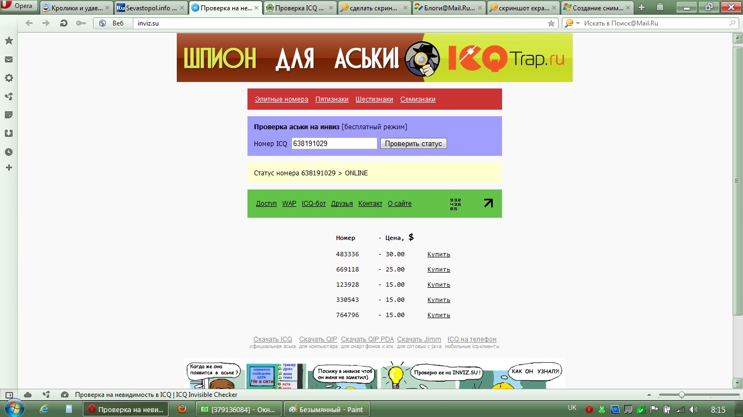Viewport: 743px width, 417px height.
Task: Click Купить for number 483336
Action: point(439,254)
